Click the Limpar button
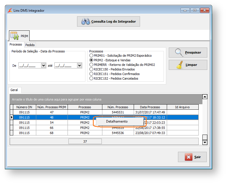The width and height of the screenshot is (226, 183). [x=188, y=65]
